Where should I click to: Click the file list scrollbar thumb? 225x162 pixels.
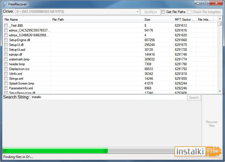(x=220, y=23)
